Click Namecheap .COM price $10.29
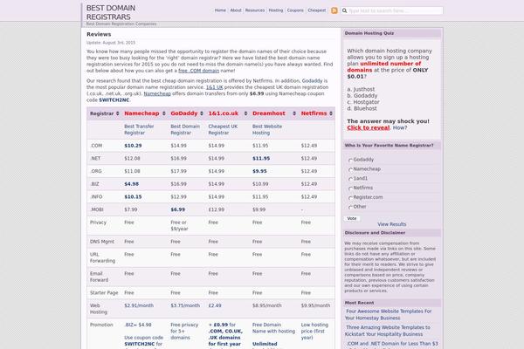 coord(133,146)
